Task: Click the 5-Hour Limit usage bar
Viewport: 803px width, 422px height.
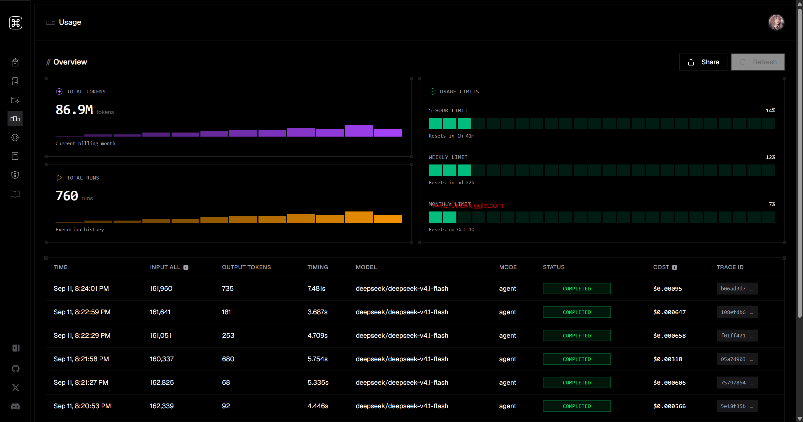Action: tap(602, 123)
